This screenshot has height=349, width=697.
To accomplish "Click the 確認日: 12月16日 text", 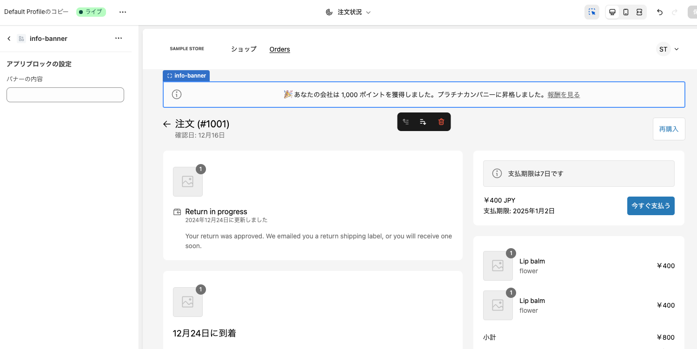I will [200, 135].
